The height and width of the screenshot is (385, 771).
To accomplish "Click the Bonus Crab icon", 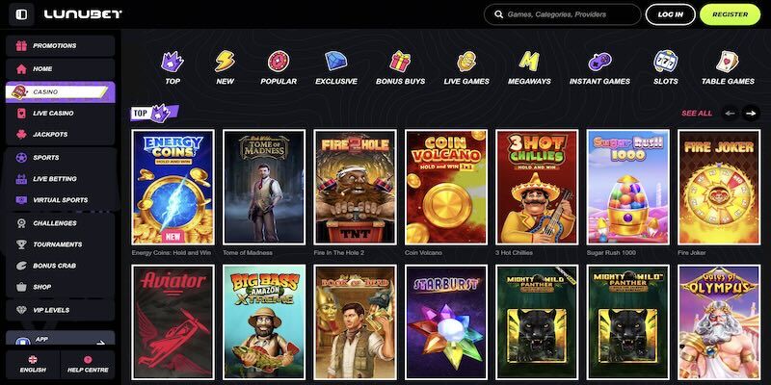I will [x=21, y=266].
